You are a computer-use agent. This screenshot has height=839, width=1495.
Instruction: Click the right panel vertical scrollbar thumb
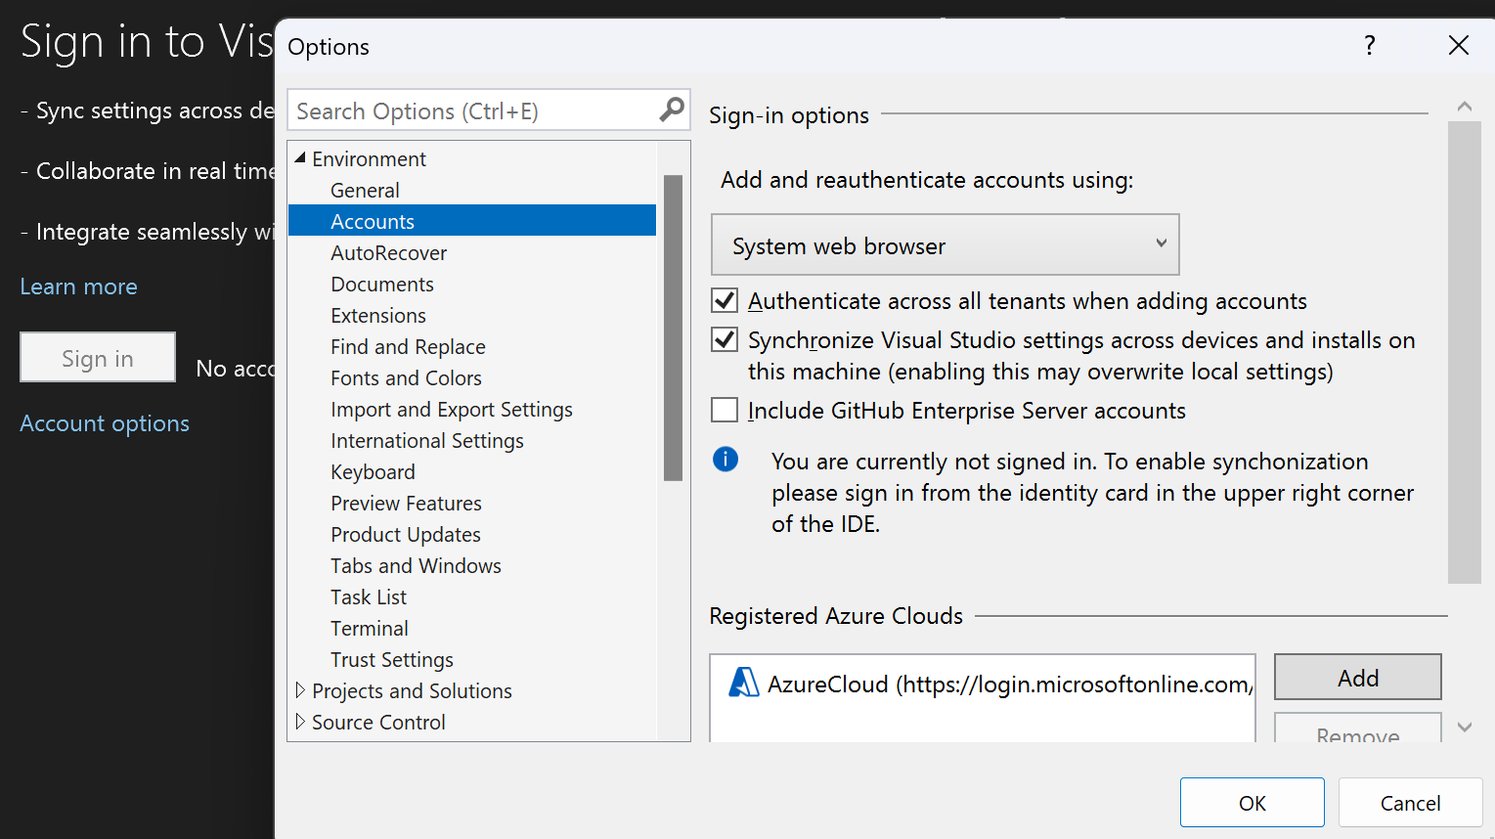[1464, 352]
